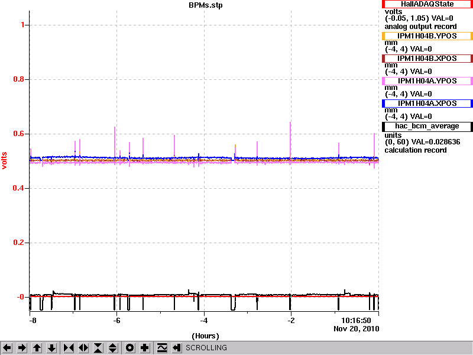
Task: Select the HallADAQState legend entry
Action: click(x=427, y=4)
